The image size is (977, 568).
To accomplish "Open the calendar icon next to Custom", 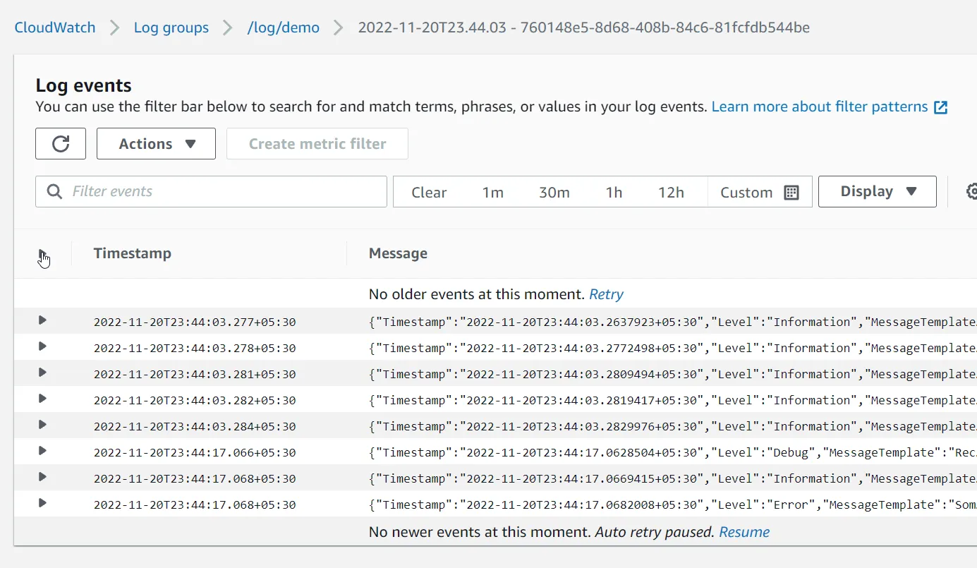I will coord(791,191).
